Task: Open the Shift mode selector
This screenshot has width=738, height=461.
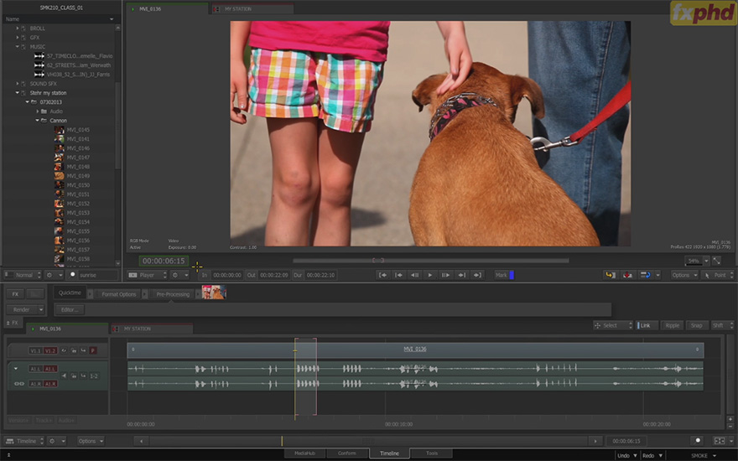Action: pyautogui.click(x=722, y=325)
